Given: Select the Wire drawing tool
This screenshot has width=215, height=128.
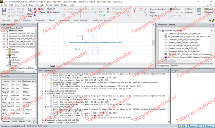Looking at the screenshot, I should click(42, 12).
